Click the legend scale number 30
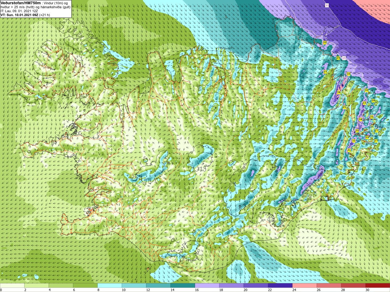Screen dimensions: 390x292 click(367, 290)
